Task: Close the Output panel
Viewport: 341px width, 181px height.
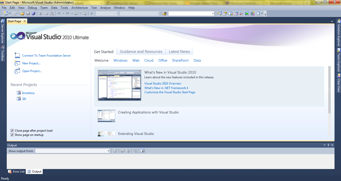Action: coord(332,145)
